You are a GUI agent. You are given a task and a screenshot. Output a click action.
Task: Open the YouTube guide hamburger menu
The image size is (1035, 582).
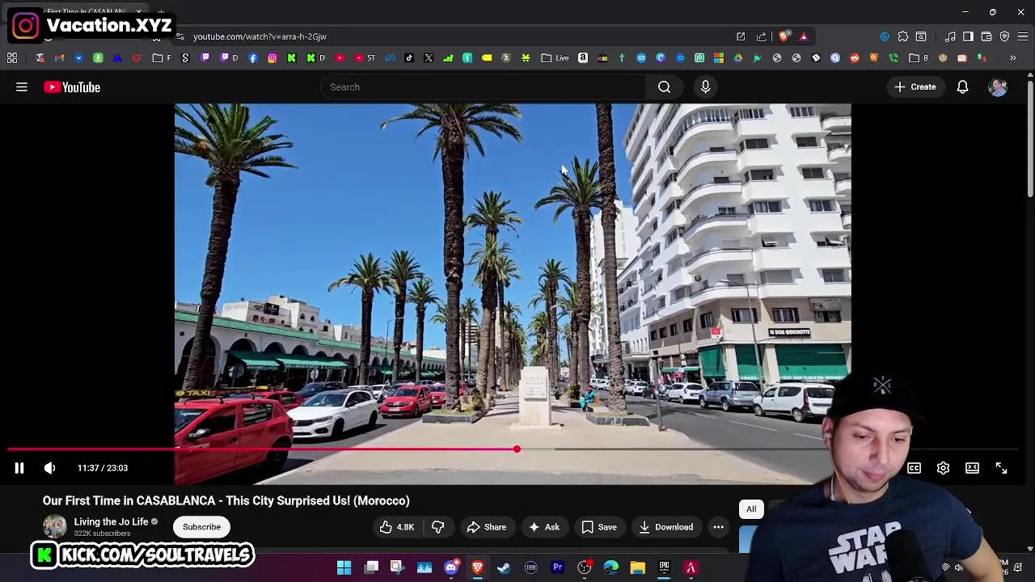click(x=22, y=87)
